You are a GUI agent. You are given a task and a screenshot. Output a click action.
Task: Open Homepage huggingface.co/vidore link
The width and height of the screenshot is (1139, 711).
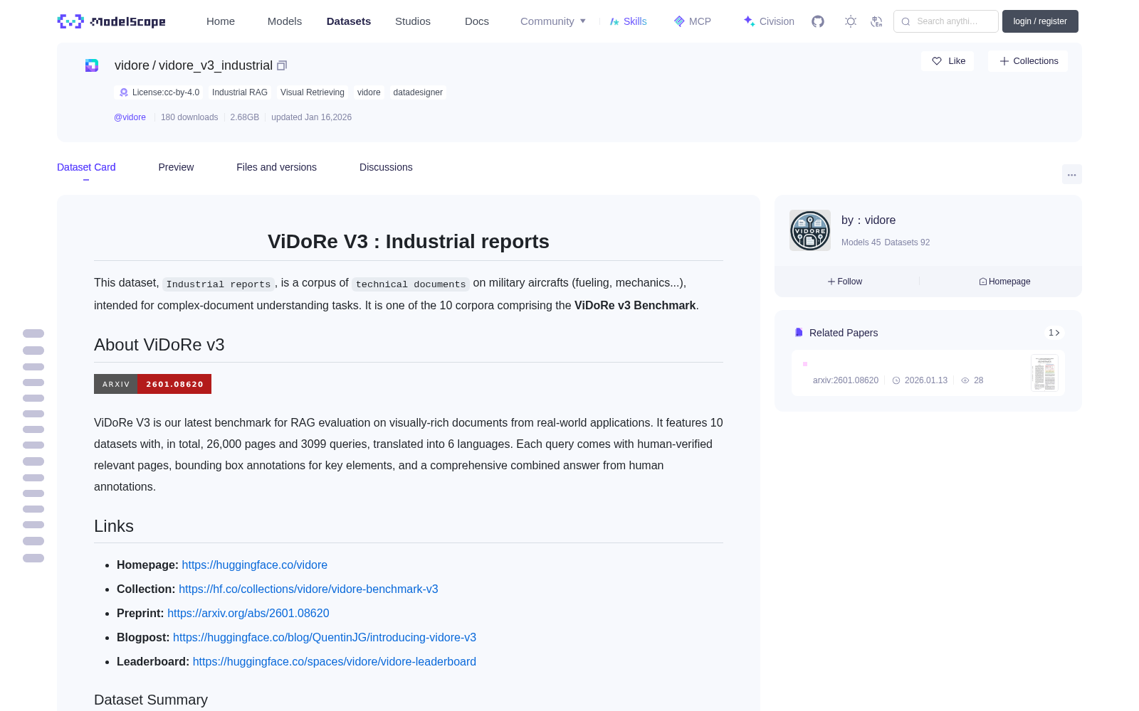254,565
